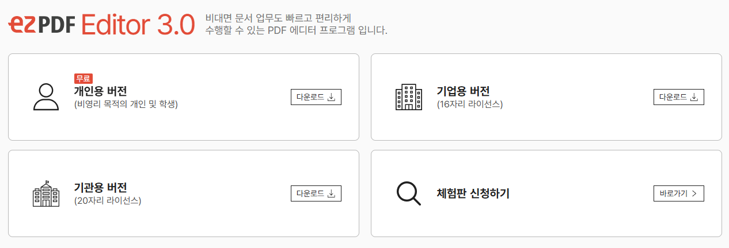
Task: Click the 기관용 버전 title
Action: pyautogui.click(x=101, y=188)
